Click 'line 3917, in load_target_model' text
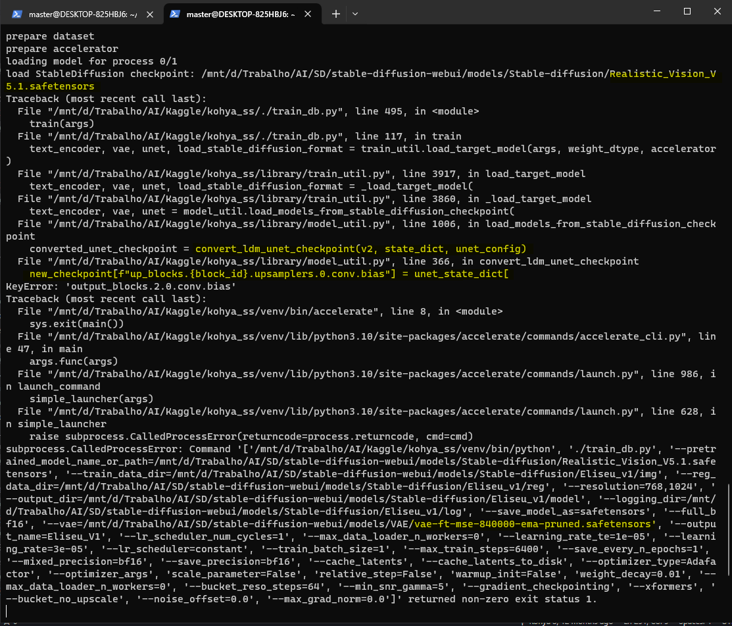 point(494,174)
